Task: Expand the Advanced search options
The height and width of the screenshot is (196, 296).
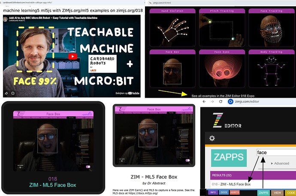Action: [280, 163]
